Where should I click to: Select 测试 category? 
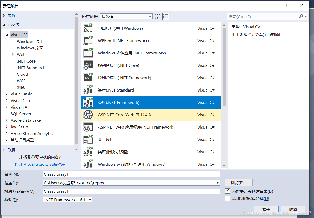pos(21,88)
